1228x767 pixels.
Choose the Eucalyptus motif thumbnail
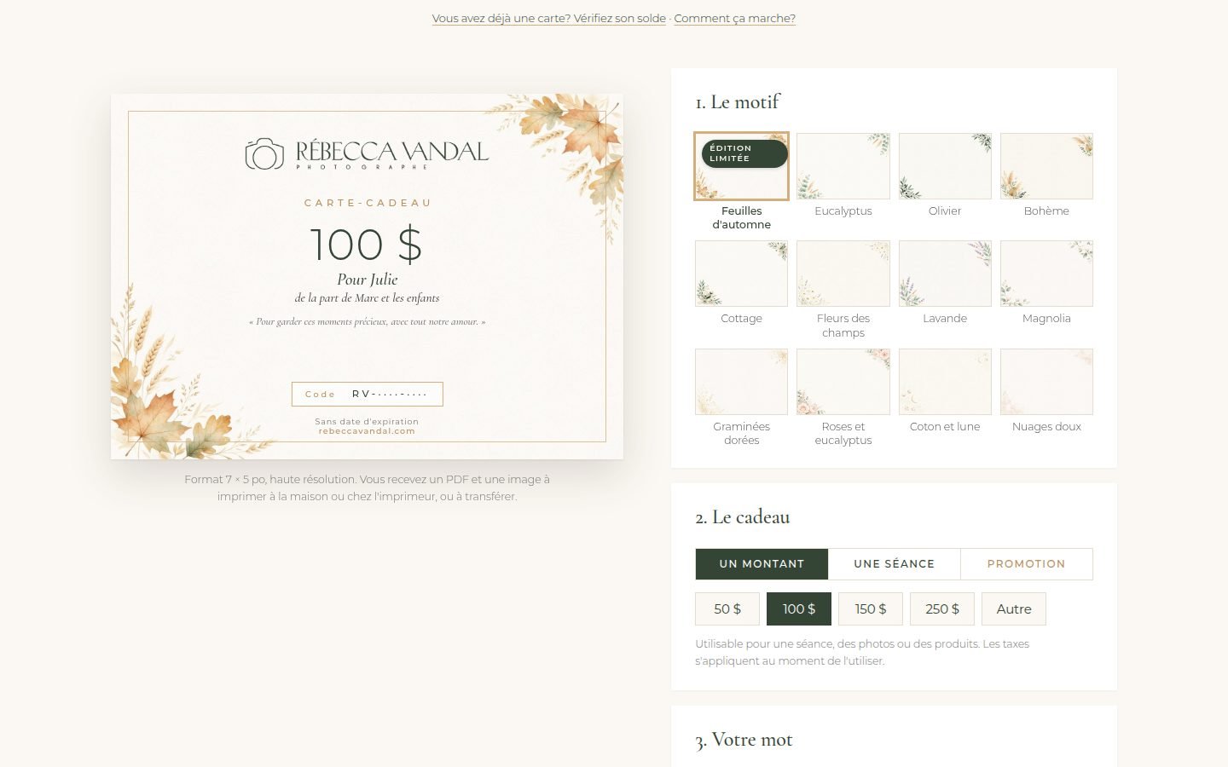click(843, 166)
